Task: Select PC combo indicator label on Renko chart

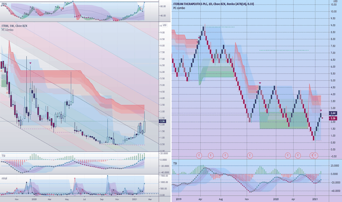Action: (x=179, y=8)
